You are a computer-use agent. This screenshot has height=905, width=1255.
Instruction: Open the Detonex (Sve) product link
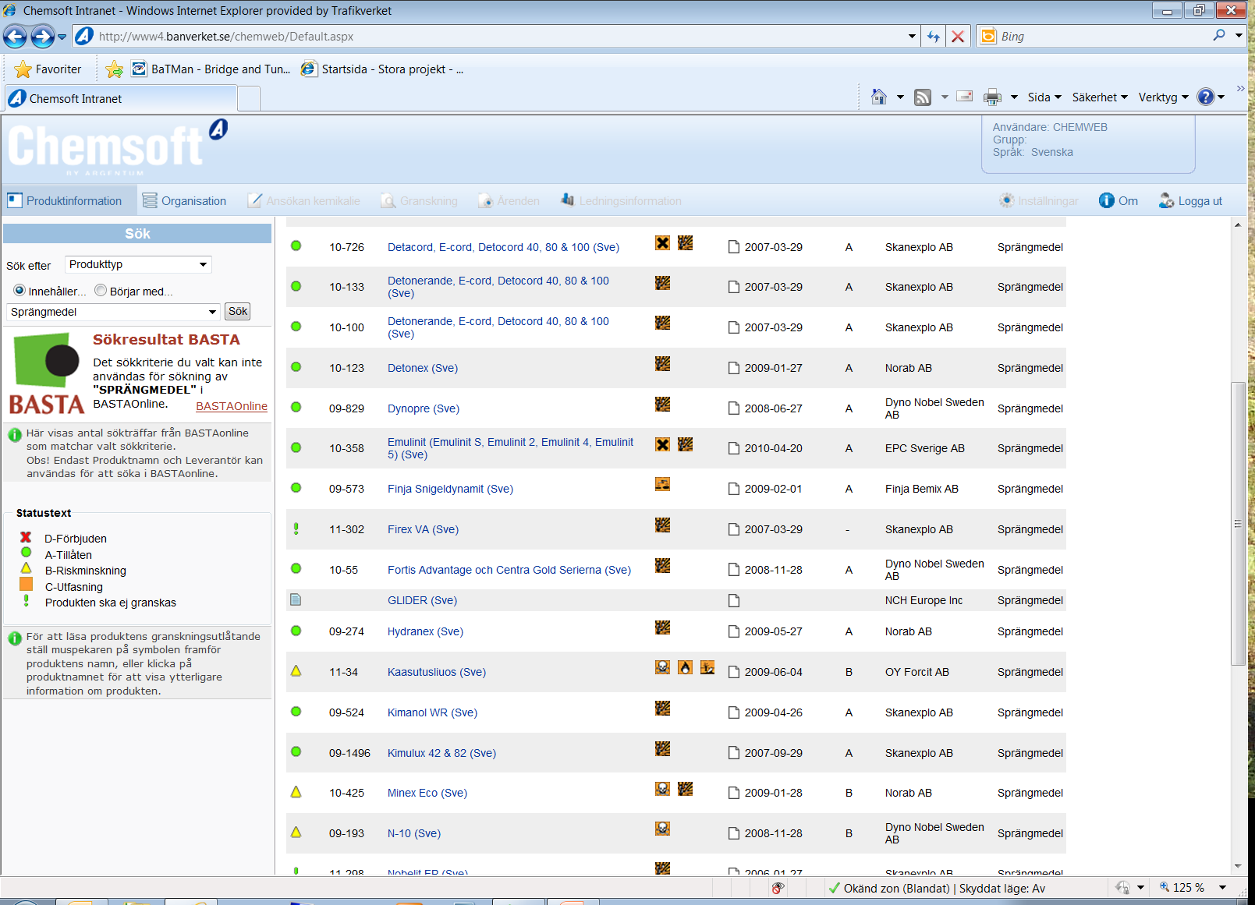[x=423, y=368]
